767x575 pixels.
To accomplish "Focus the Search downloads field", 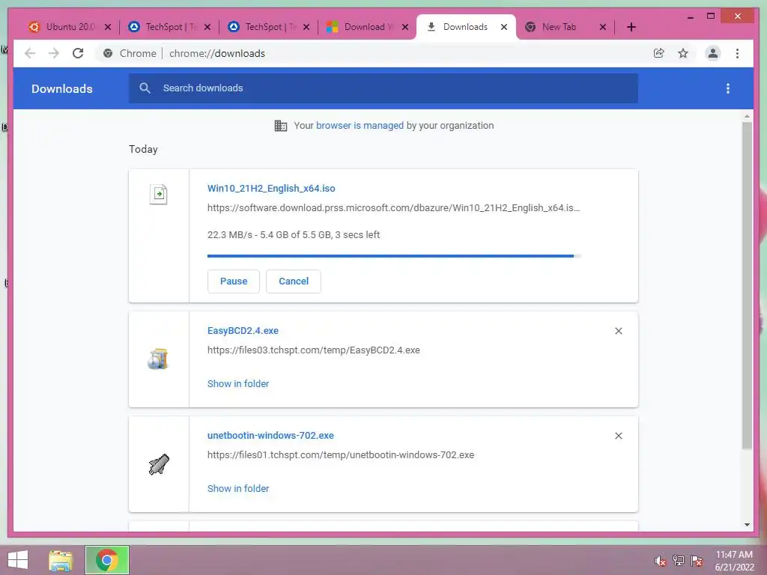I will pos(383,88).
